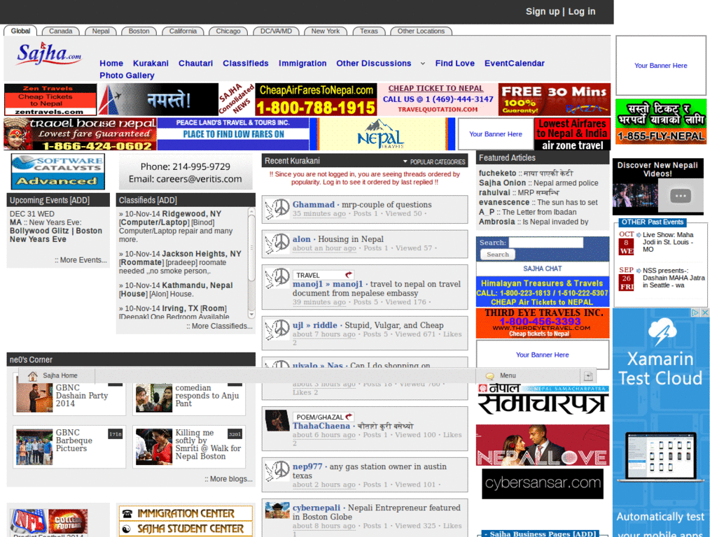
Task: Play the Discover New Nepali Videos thumbnail
Action: 657,196
